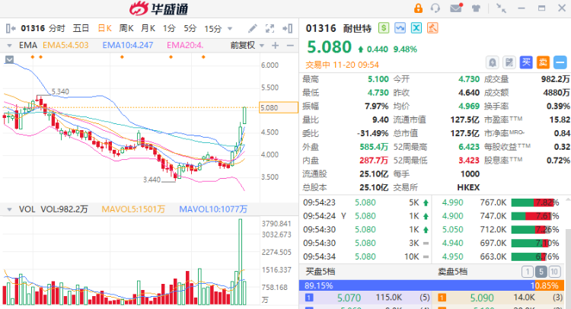Show 1-level order book depth
Screen dimensions: 571x309
[528, 272]
